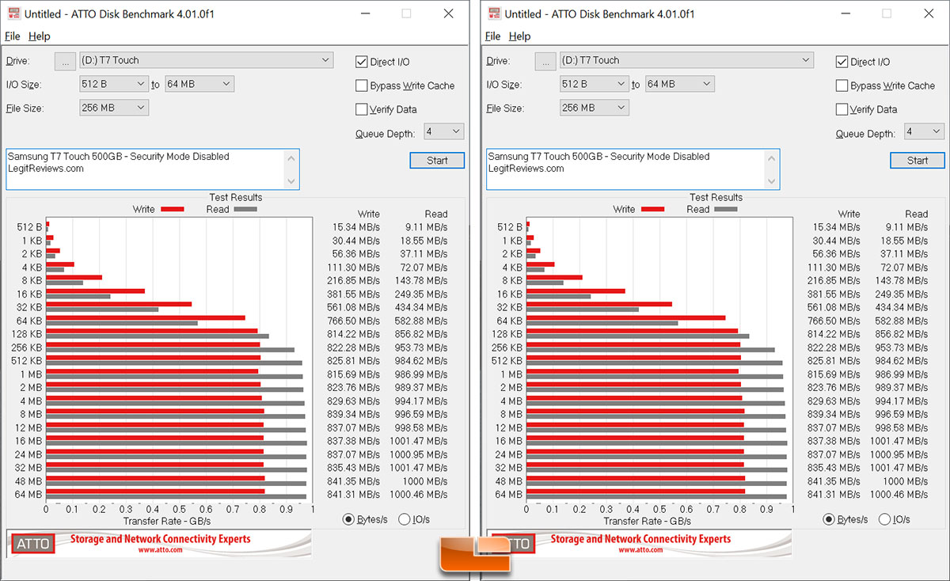Click the 1000 MB/s read value in right window

906,481
